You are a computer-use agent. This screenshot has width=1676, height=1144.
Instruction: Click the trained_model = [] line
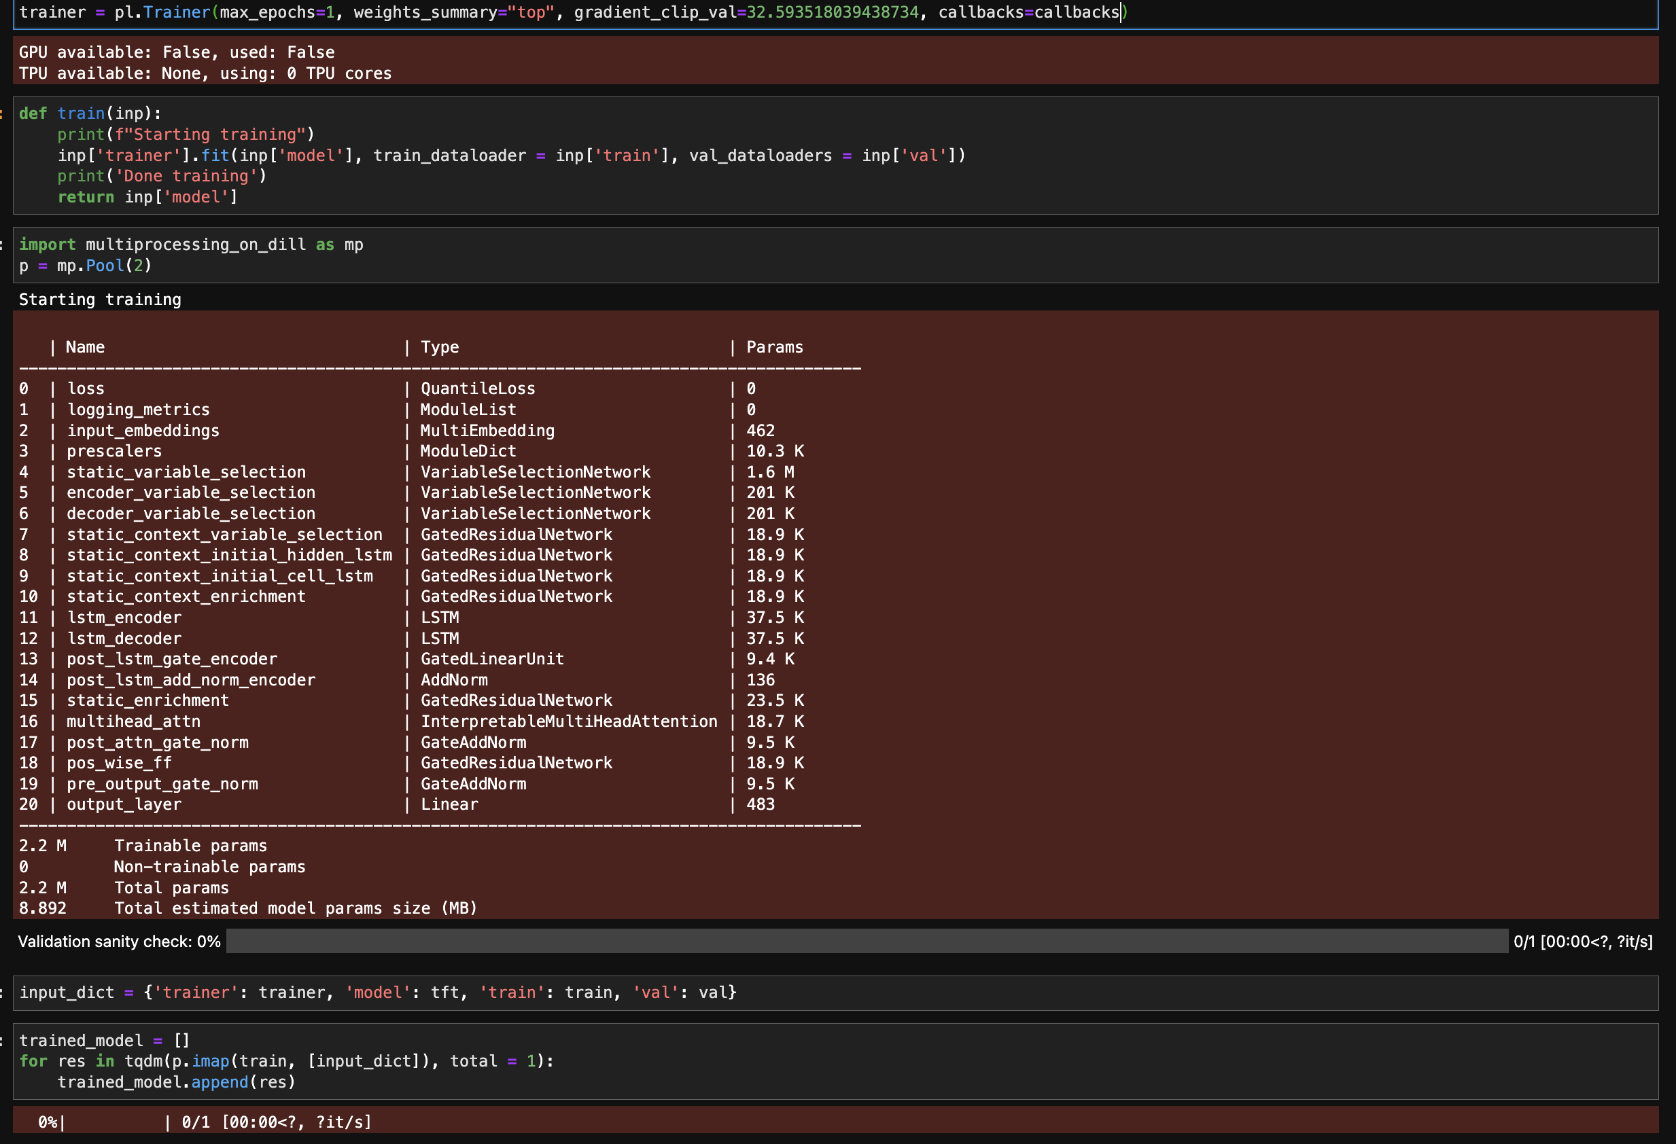104,1040
